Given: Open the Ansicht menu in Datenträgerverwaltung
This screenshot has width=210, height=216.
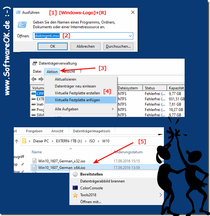Looking at the screenshot, I should [x=69, y=71].
